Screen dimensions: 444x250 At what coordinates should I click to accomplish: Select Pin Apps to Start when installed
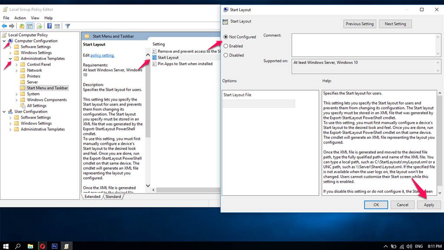point(185,64)
